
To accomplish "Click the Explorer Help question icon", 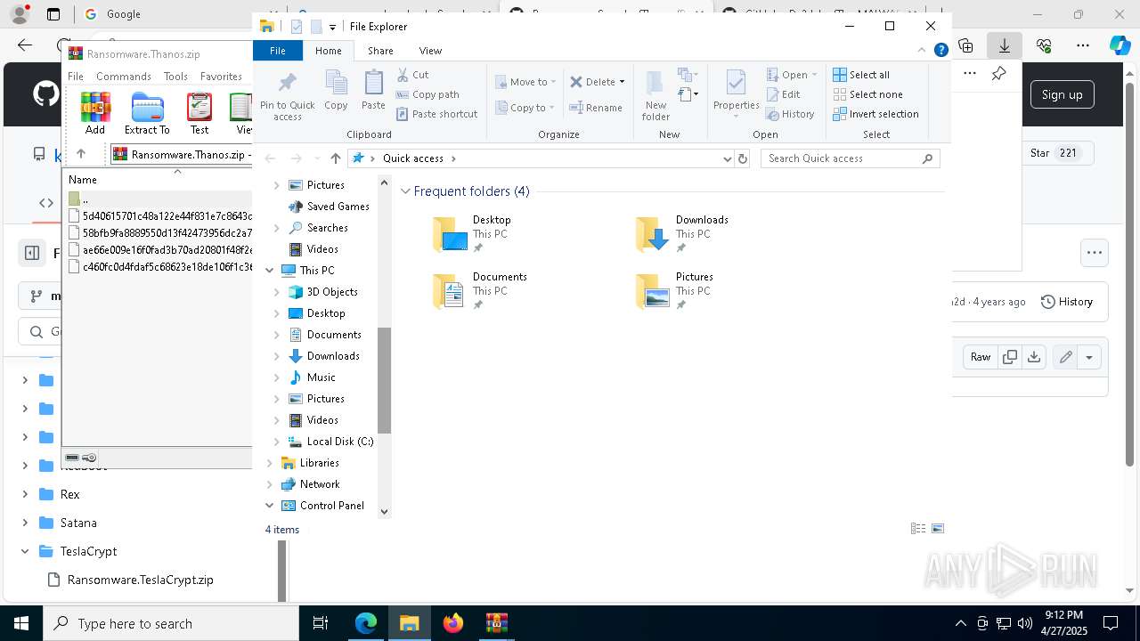I will point(940,51).
